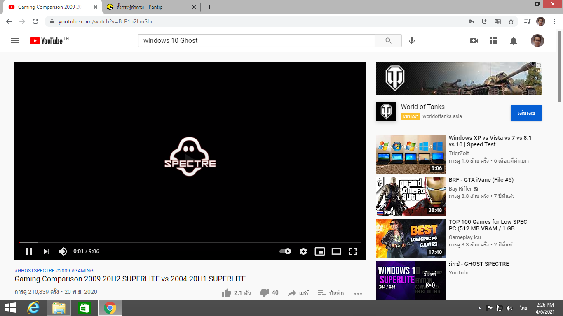The width and height of the screenshot is (563, 316).
Task: Open the YouTube apps grid
Action: point(494,41)
